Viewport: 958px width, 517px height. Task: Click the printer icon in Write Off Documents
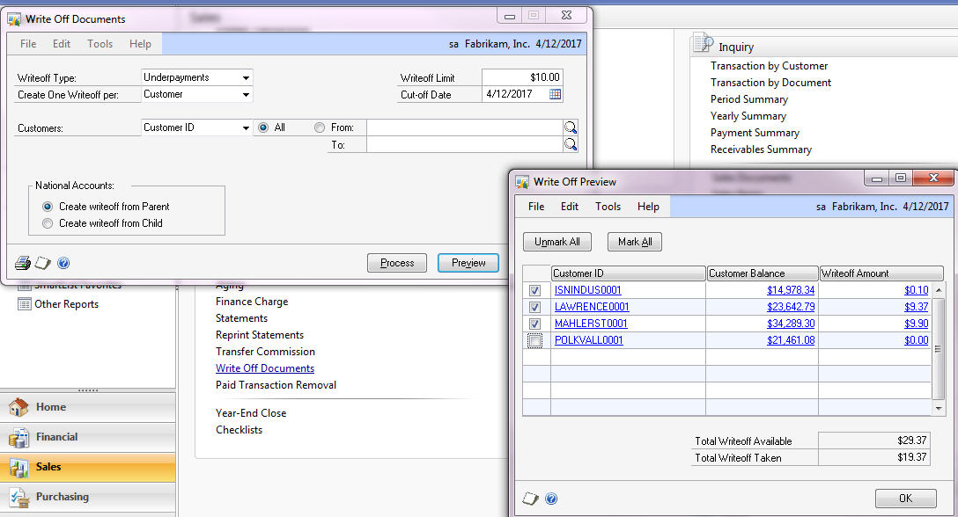tap(23, 263)
